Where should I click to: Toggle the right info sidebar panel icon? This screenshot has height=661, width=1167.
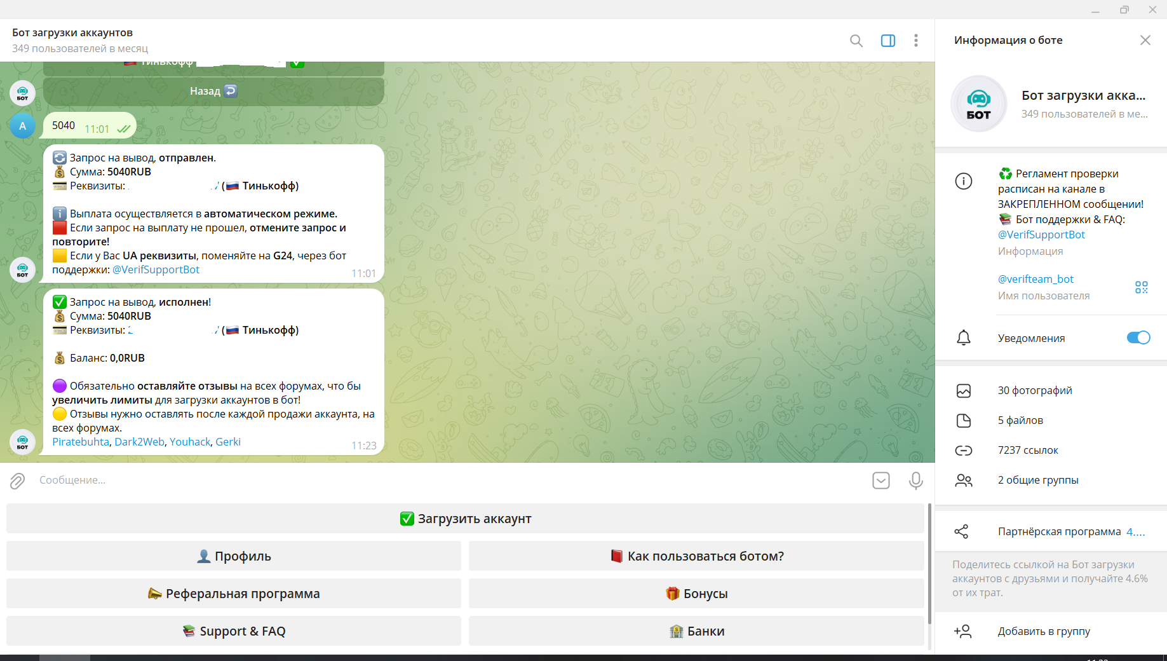tap(887, 41)
